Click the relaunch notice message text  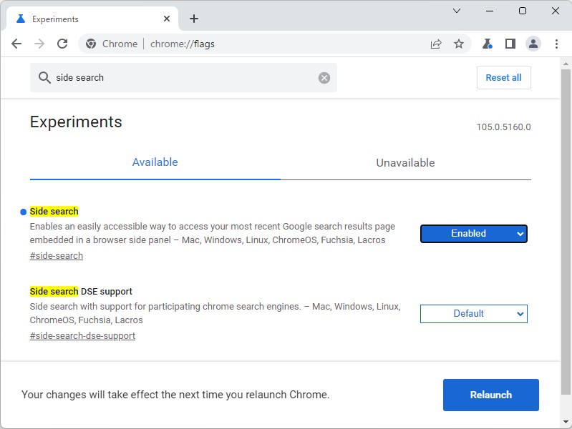[x=175, y=395]
